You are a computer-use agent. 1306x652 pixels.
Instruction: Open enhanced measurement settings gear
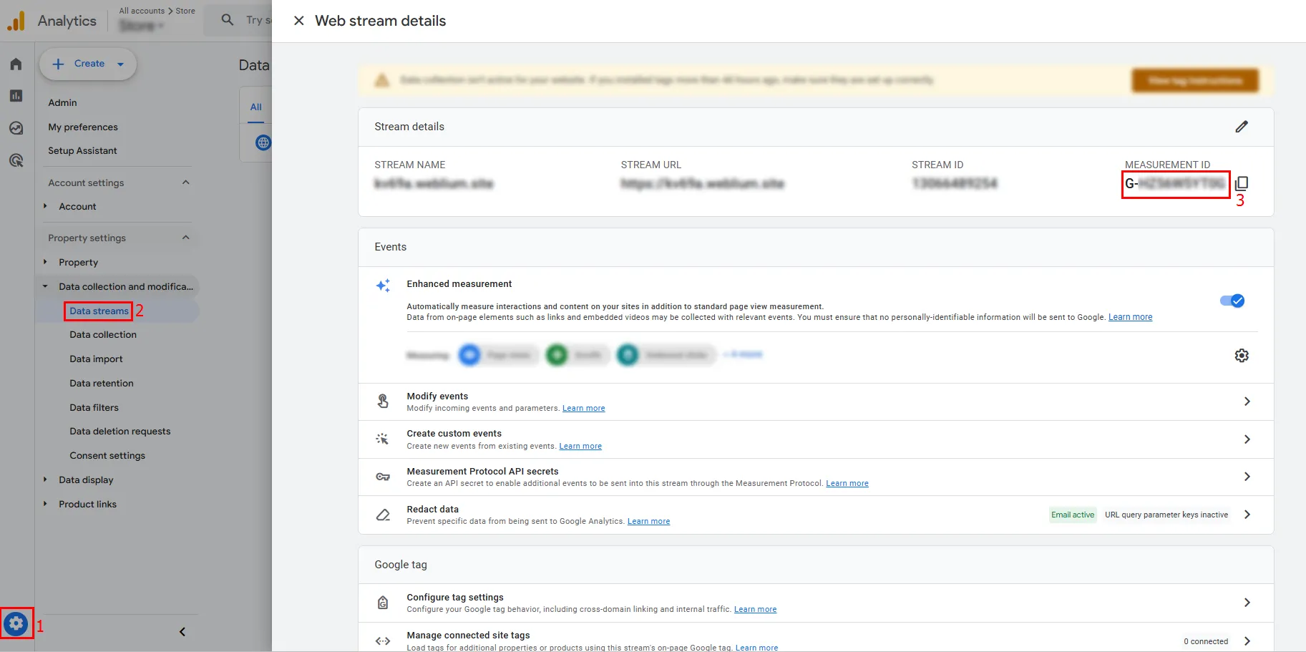[1242, 356]
